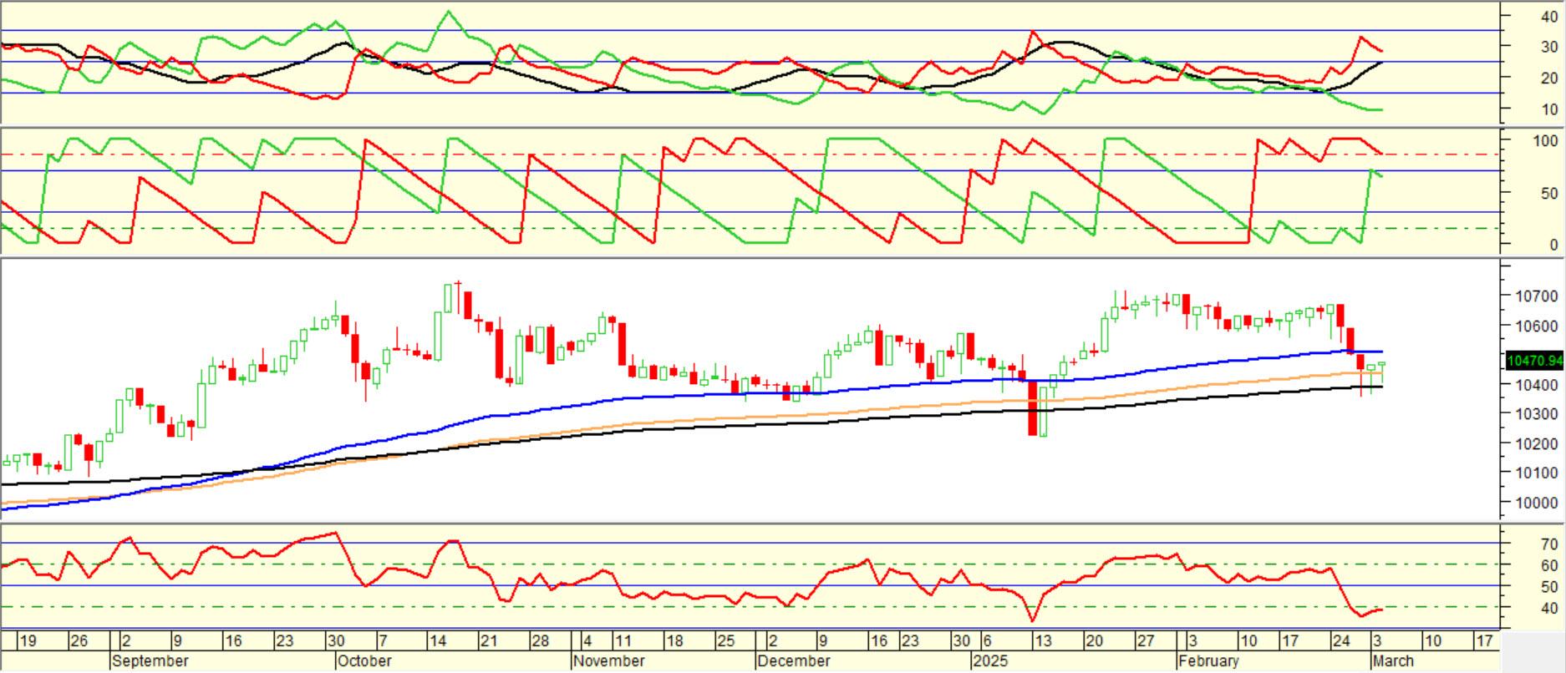Click the 10200 price axis value

pos(1538,444)
